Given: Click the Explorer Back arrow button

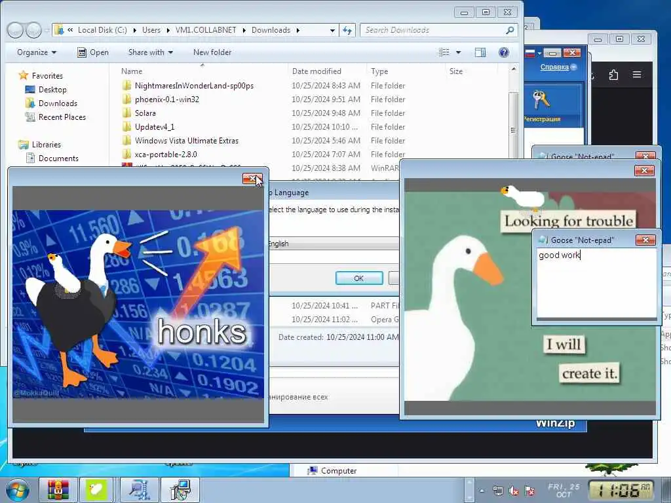Looking at the screenshot, I should (16, 30).
